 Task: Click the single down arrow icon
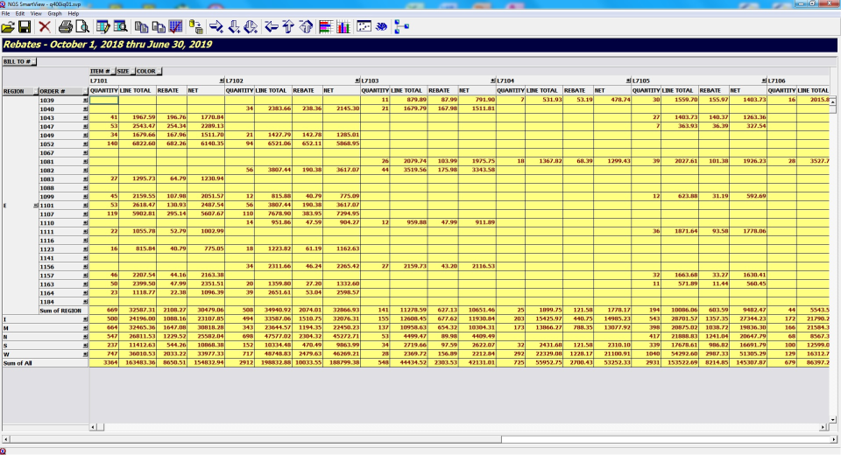tap(234, 27)
